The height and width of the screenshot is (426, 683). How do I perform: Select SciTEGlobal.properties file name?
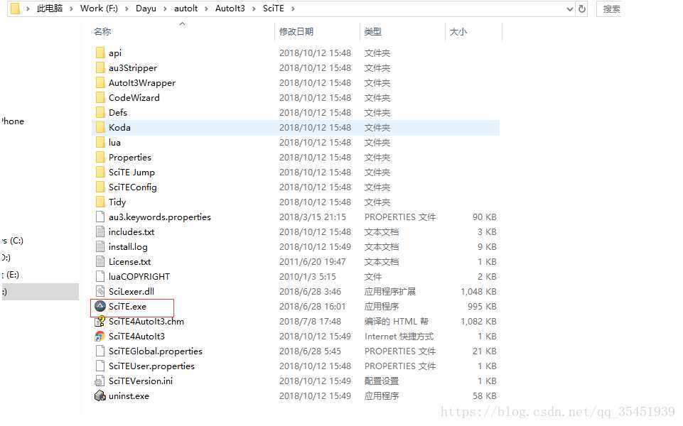[156, 351]
